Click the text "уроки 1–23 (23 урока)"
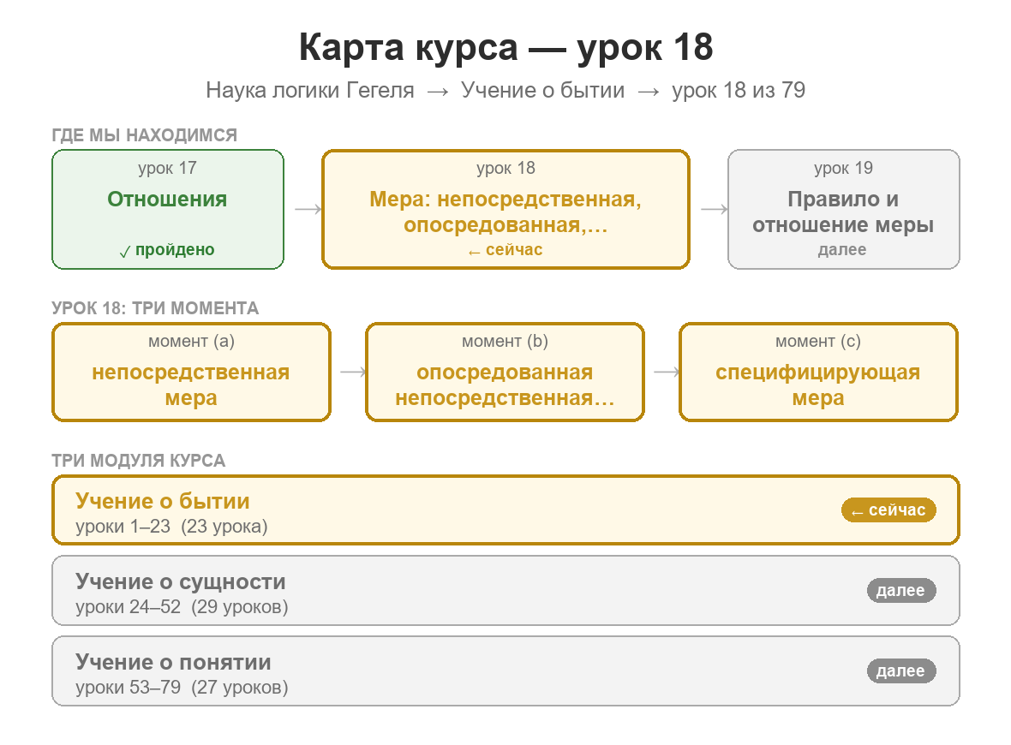Image resolution: width=1011 pixels, height=745 pixels. (171, 527)
